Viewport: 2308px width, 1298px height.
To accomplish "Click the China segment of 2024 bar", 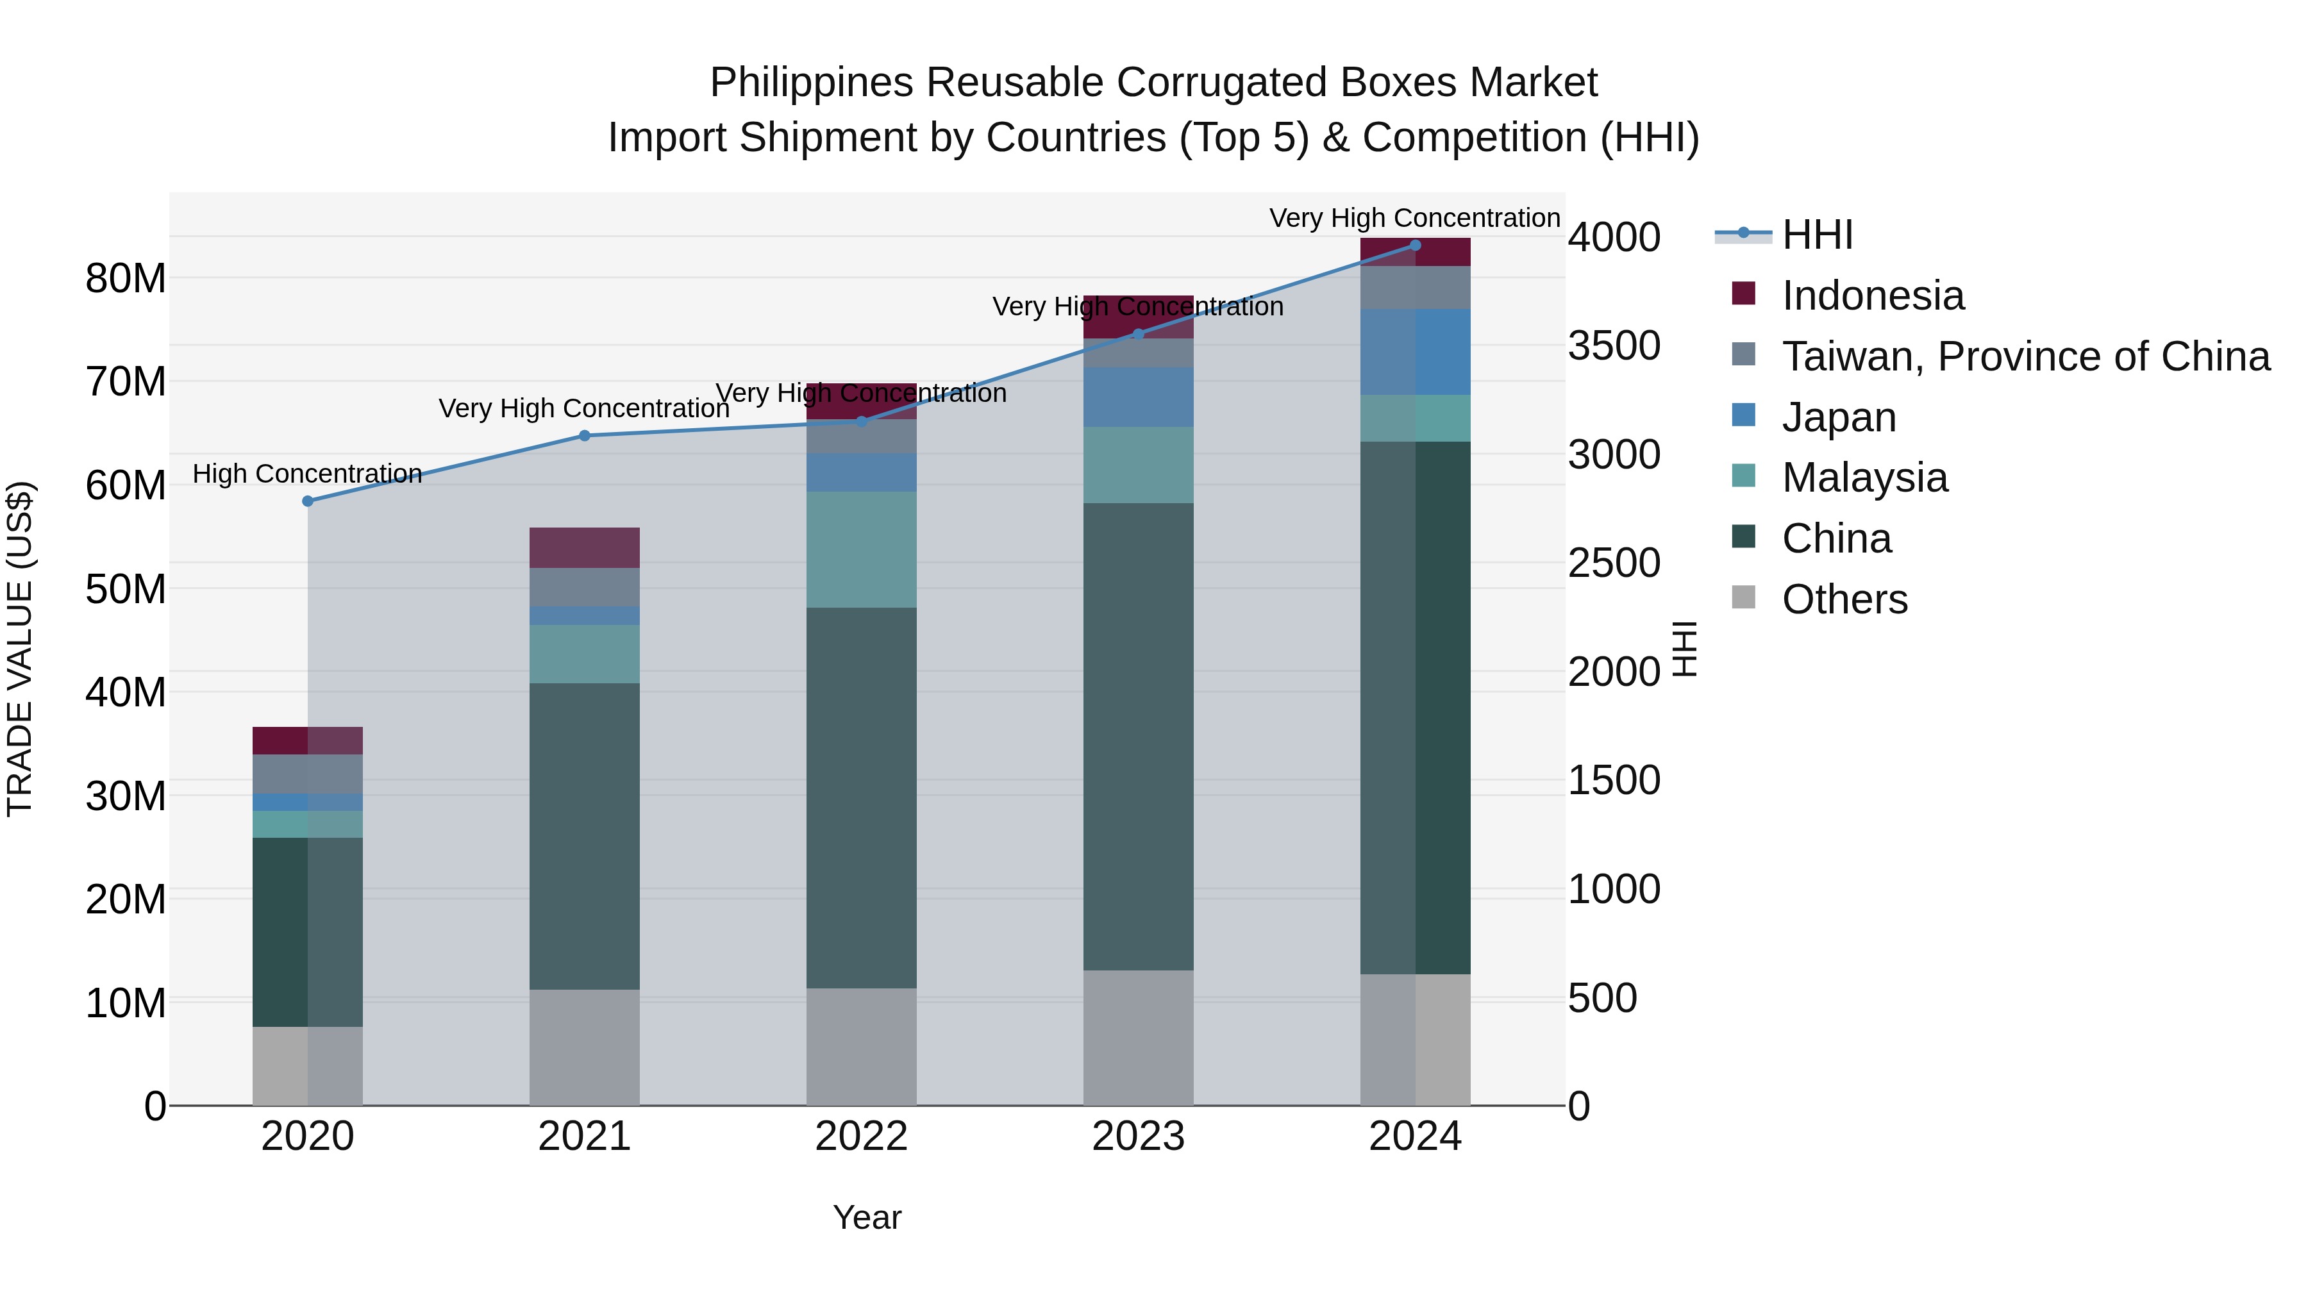I will 1416,708.
